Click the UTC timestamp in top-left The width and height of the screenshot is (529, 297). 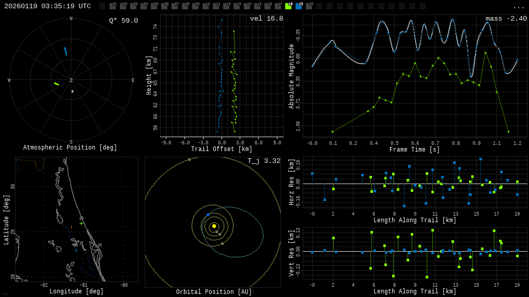coord(48,6)
